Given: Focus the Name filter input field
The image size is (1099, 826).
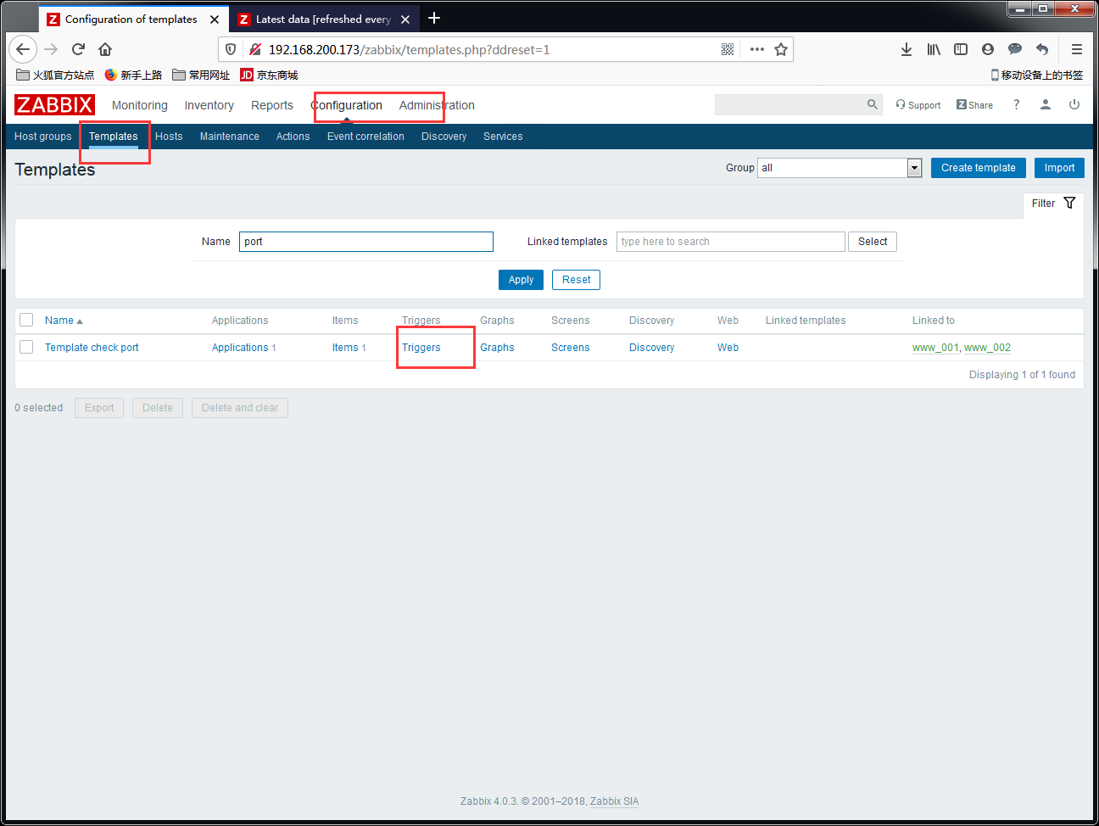Looking at the screenshot, I should 366,242.
